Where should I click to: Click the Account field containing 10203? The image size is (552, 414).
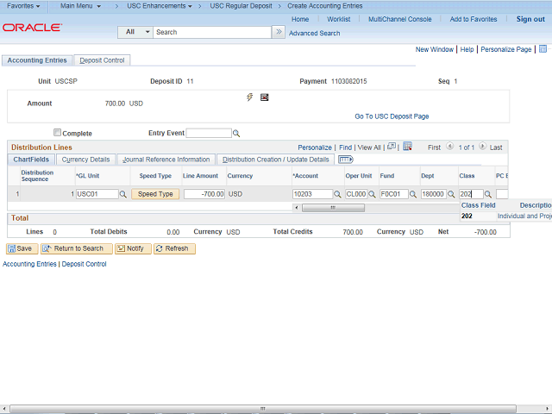click(x=312, y=194)
